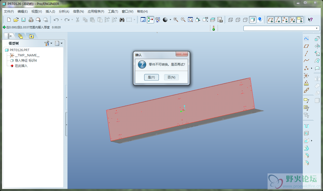Open the undo history dropdown arrow
This screenshot has width=323, height=191.
61,20
